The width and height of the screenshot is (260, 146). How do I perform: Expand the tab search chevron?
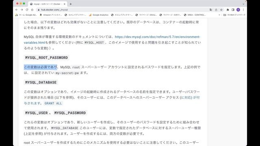pyautogui.click(x=243, y=4)
